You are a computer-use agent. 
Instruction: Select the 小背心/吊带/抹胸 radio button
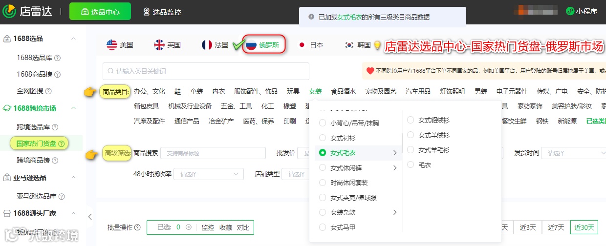point(323,123)
